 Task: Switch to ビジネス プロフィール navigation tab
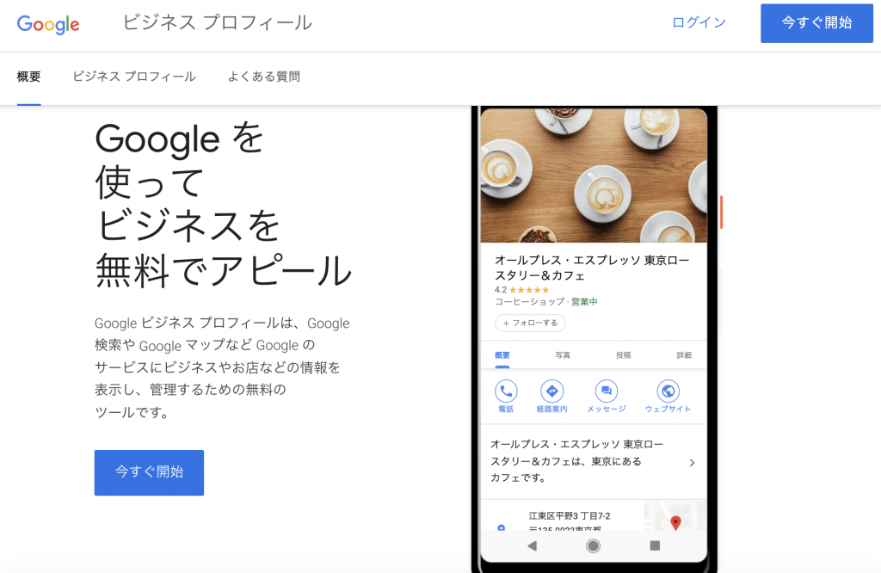(x=133, y=77)
